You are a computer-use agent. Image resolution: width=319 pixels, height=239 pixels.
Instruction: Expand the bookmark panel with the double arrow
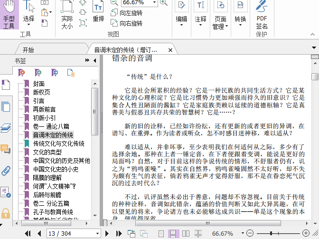pos(87,60)
